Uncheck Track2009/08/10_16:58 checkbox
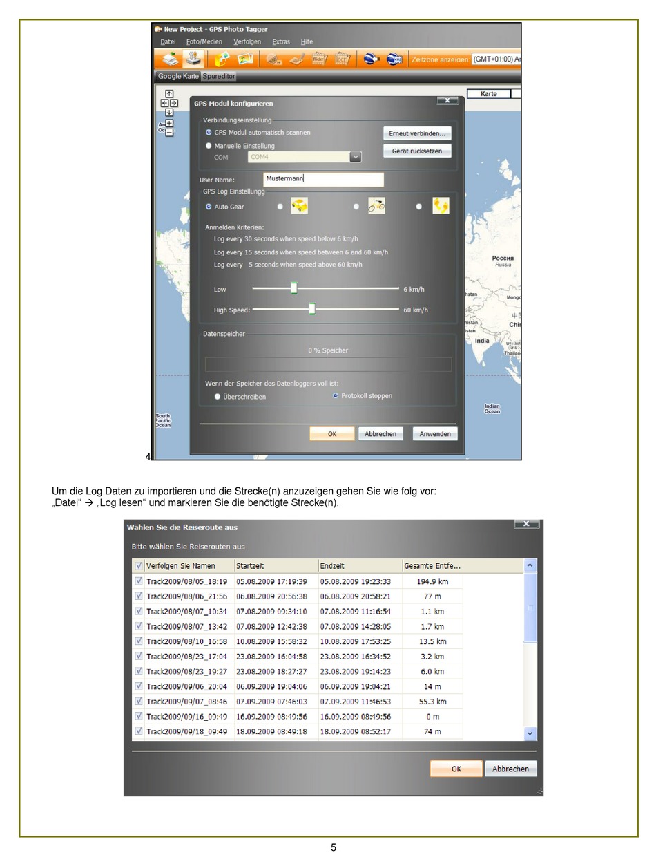Viewport: 656px width, 855px height. [x=138, y=641]
